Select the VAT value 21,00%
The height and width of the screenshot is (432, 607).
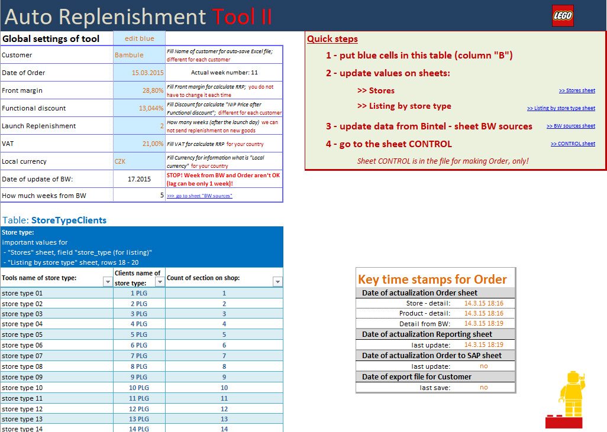pyautogui.click(x=140, y=144)
